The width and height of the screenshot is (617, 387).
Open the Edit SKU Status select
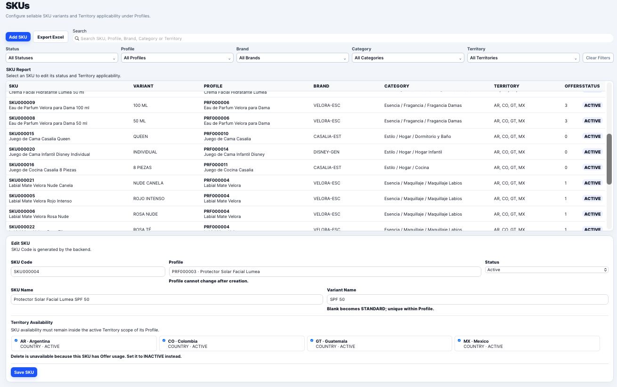(x=547, y=270)
